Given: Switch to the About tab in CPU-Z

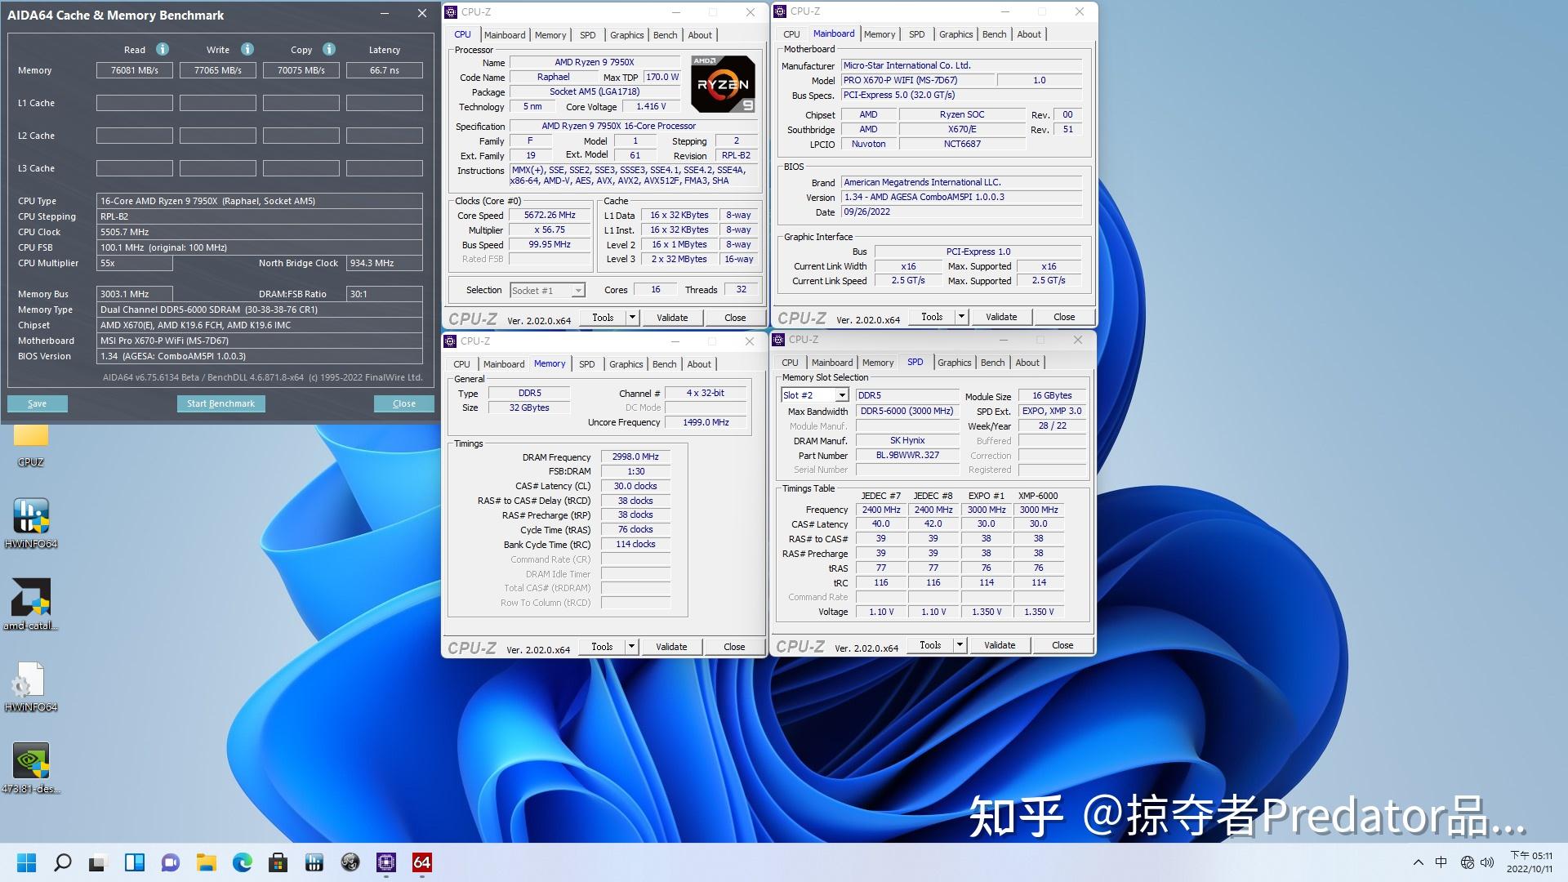Looking at the screenshot, I should click(x=700, y=34).
